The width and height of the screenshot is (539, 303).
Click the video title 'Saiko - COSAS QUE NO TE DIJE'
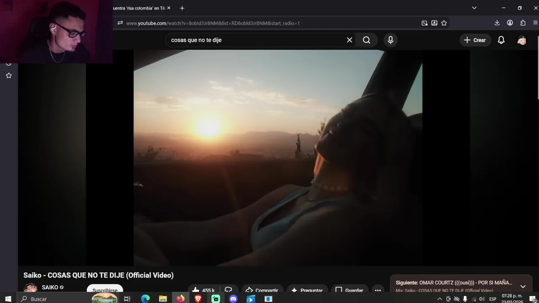pyautogui.click(x=99, y=275)
